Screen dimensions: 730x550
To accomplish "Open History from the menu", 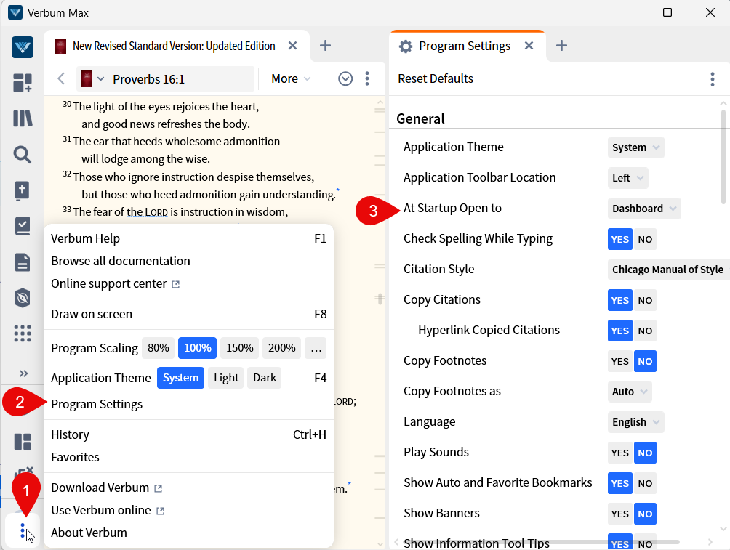I will (188, 434).
